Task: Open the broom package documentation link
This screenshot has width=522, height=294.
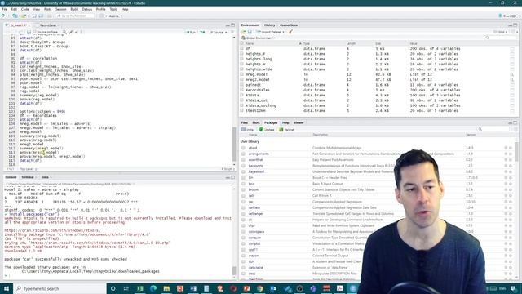Action: pyautogui.click(x=254, y=189)
